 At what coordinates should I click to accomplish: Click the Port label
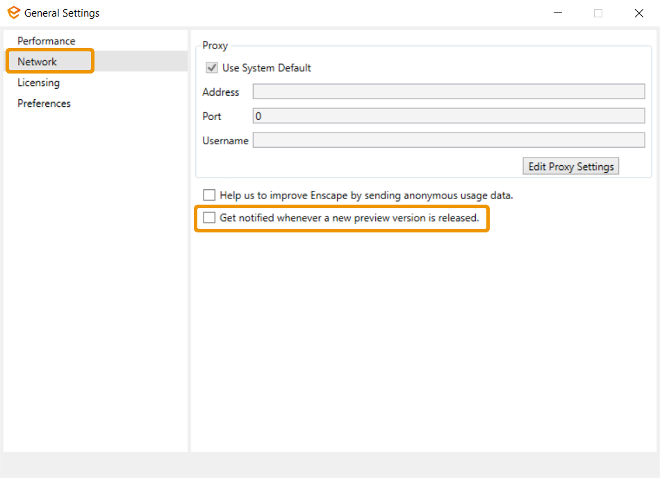pyautogui.click(x=212, y=117)
